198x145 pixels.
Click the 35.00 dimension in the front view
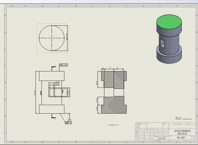[58, 82]
